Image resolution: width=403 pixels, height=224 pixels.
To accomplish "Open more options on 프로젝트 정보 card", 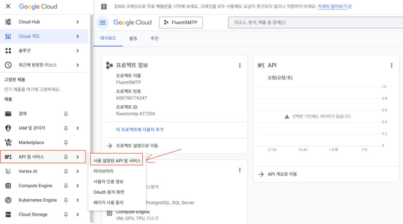I will (x=240, y=66).
